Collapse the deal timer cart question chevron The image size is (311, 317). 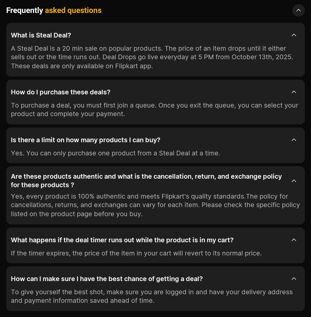(x=294, y=240)
